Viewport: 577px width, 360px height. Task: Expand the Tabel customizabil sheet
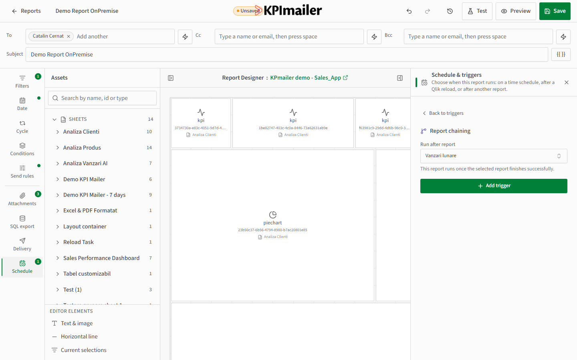(x=58, y=274)
